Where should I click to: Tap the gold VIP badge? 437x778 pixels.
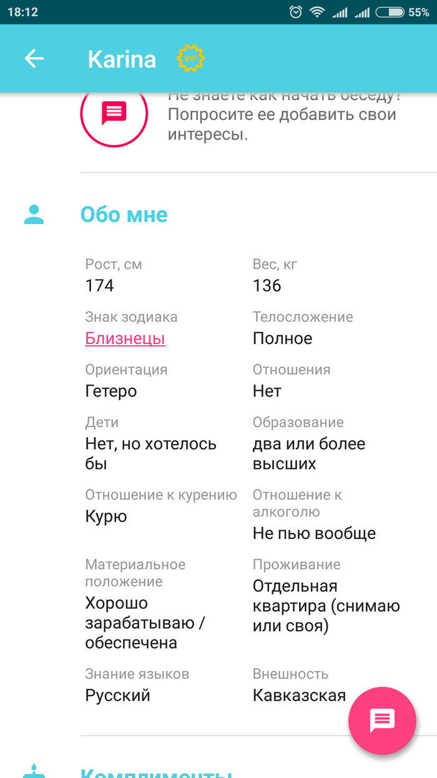pos(191,59)
